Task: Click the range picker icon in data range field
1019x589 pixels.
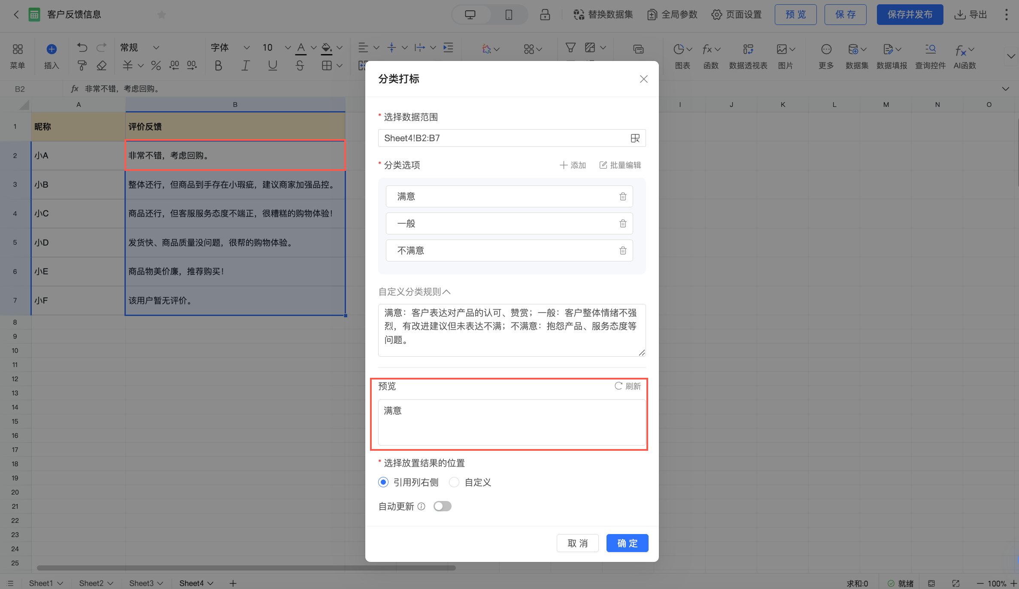Action: pyautogui.click(x=635, y=138)
